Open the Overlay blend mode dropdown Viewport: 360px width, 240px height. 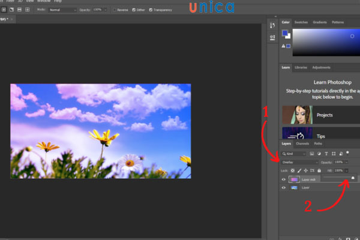[300, 162]
